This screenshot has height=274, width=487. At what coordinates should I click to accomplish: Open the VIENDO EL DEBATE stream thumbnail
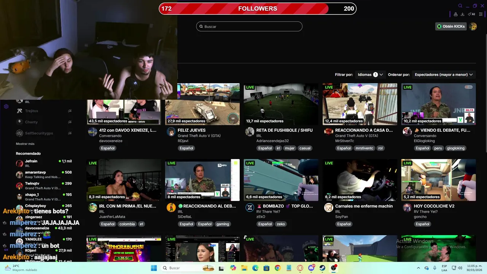pyautogui.click(x=438, y=104)
